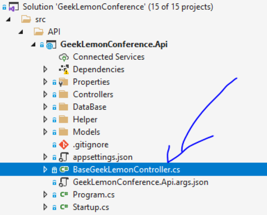Image resolution: width=267 pixels, height=215 pixels.
Task: Click the appsettings.json file icon
Action: coord(64,157)
